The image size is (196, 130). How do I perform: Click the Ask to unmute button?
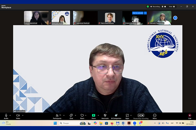138,13
